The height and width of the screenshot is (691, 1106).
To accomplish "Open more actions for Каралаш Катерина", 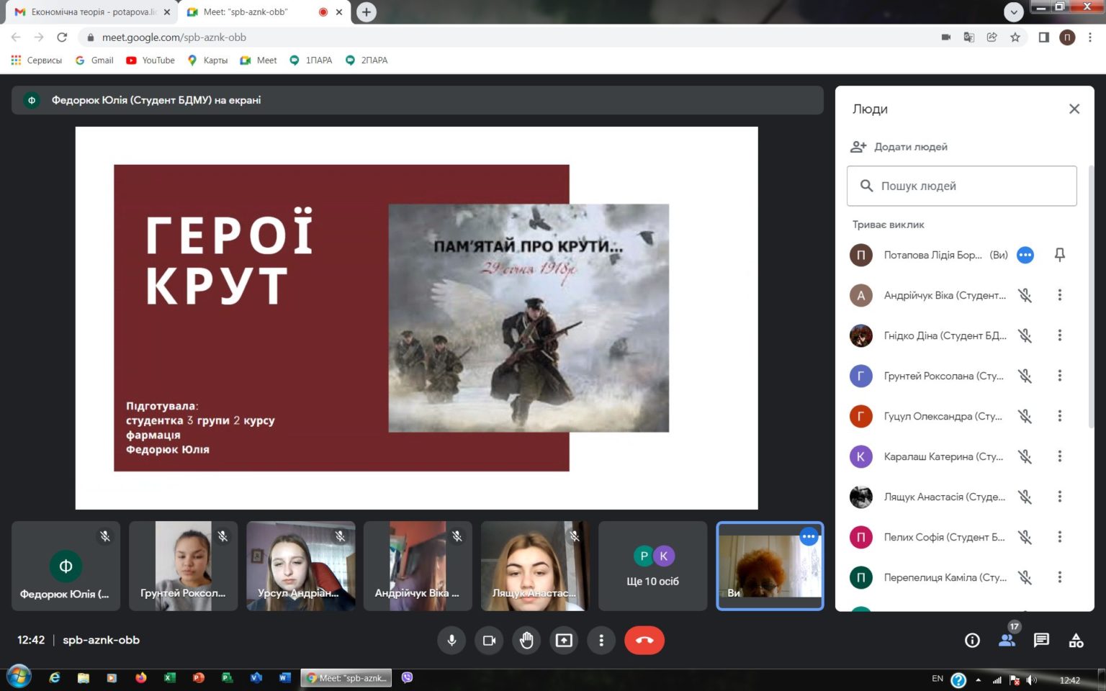I will 1059,456.
